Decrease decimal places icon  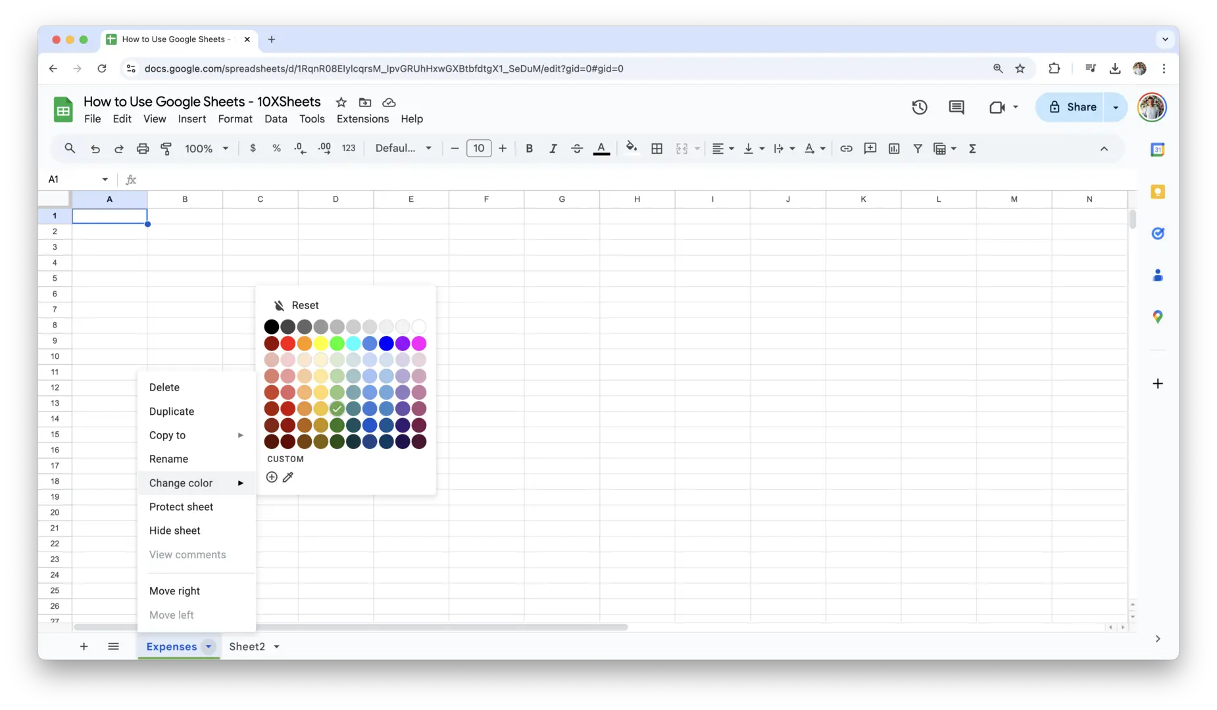(300, 149)
